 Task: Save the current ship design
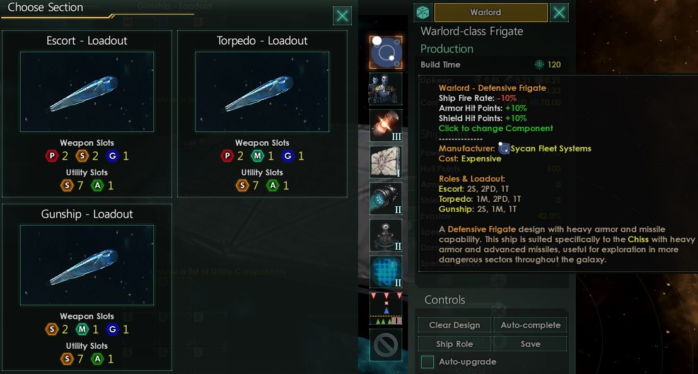(530, 344)
